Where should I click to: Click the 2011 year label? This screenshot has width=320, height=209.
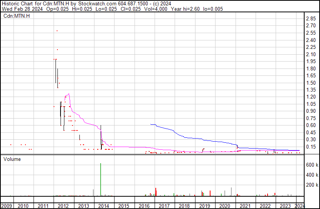click(43, 206)
